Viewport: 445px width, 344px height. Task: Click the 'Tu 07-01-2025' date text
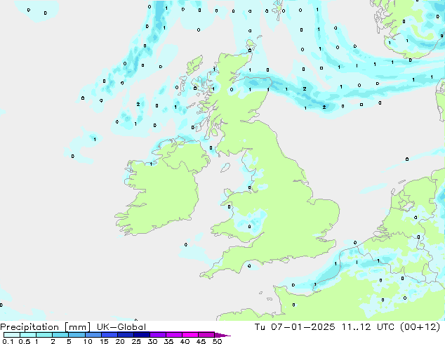295,327
